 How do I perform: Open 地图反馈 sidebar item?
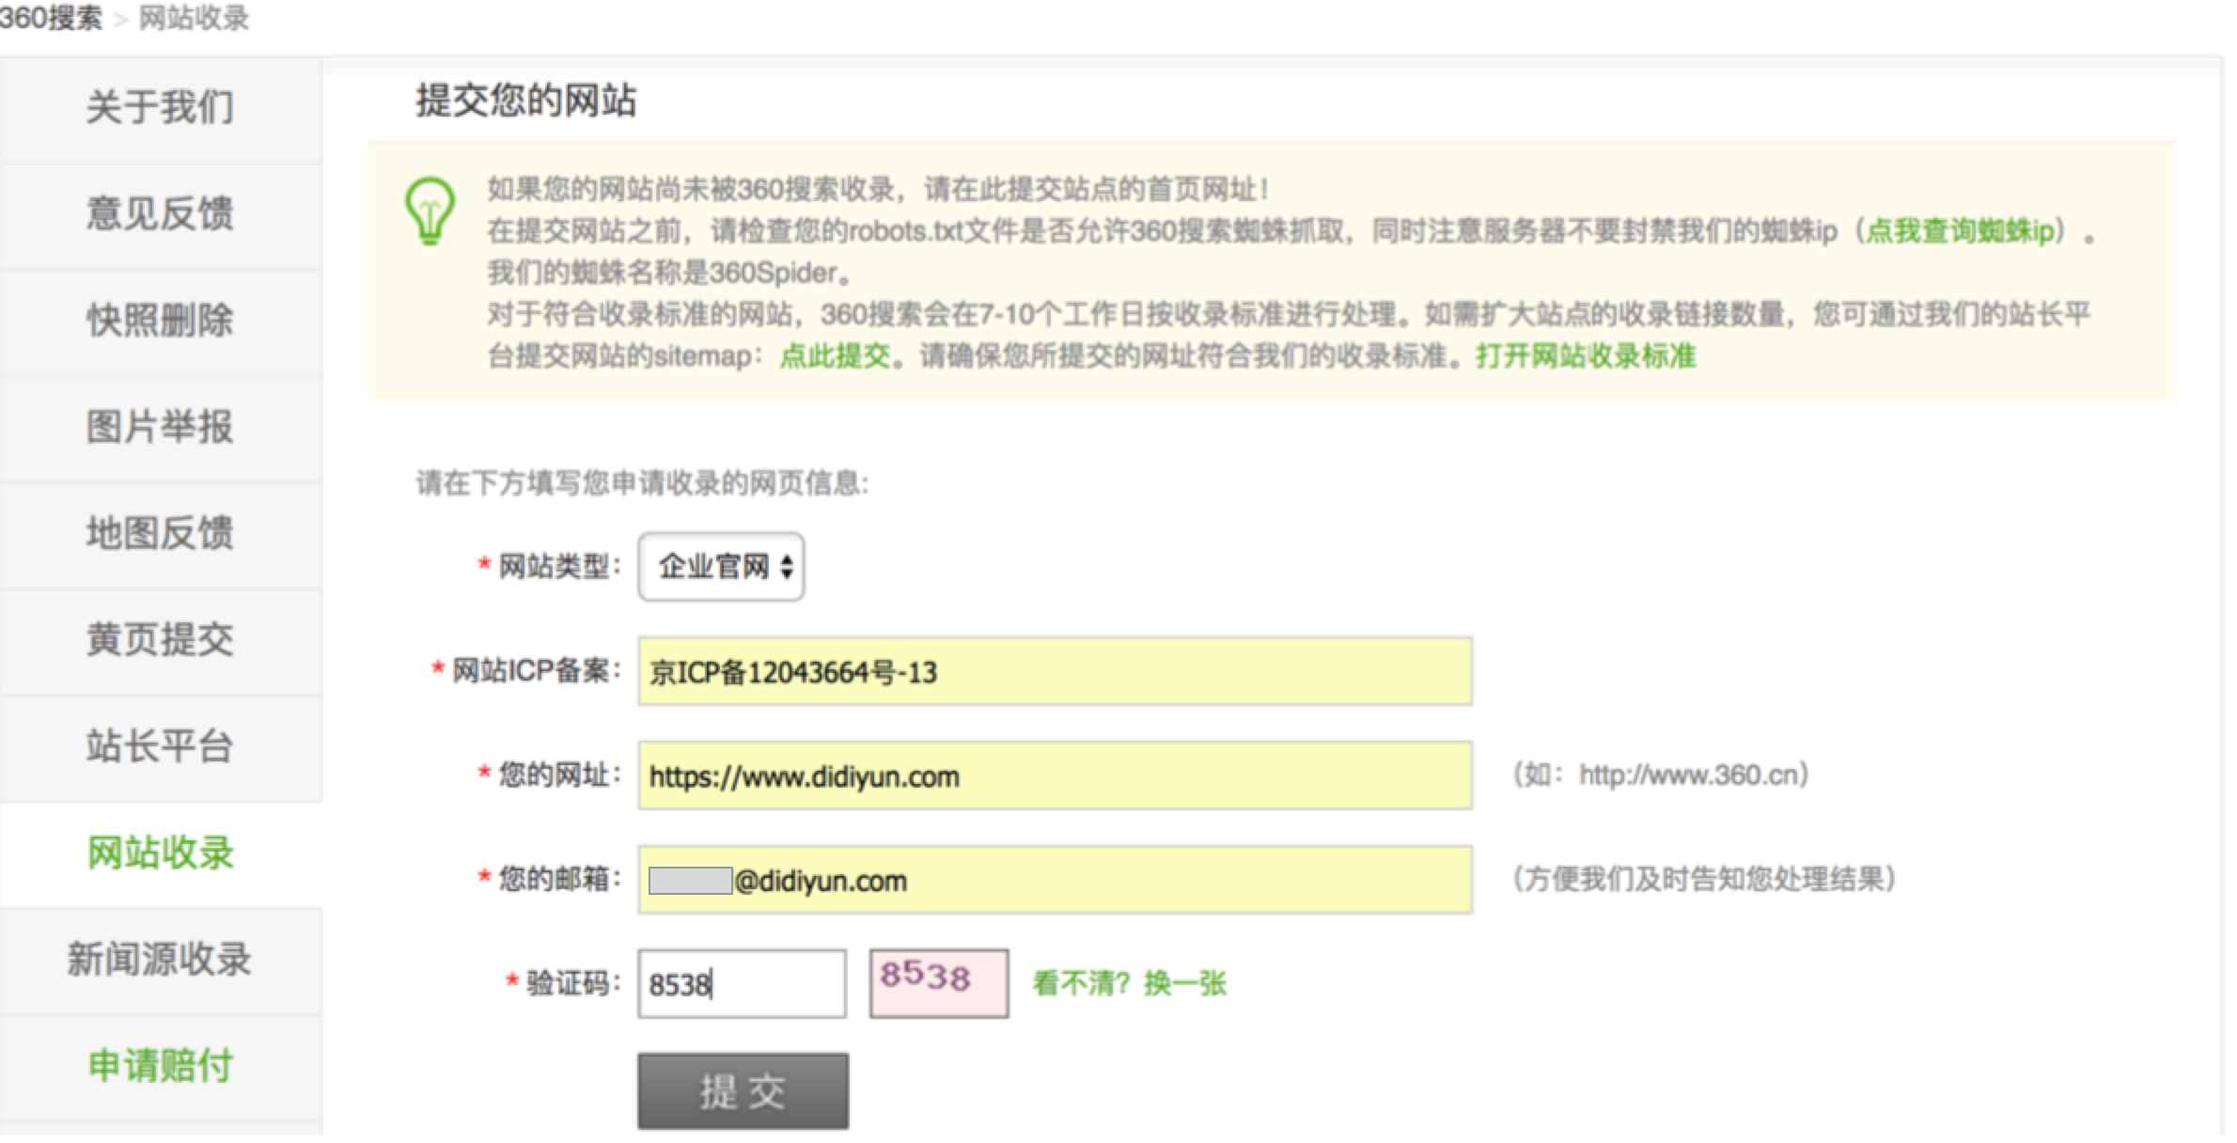point(161,534)
